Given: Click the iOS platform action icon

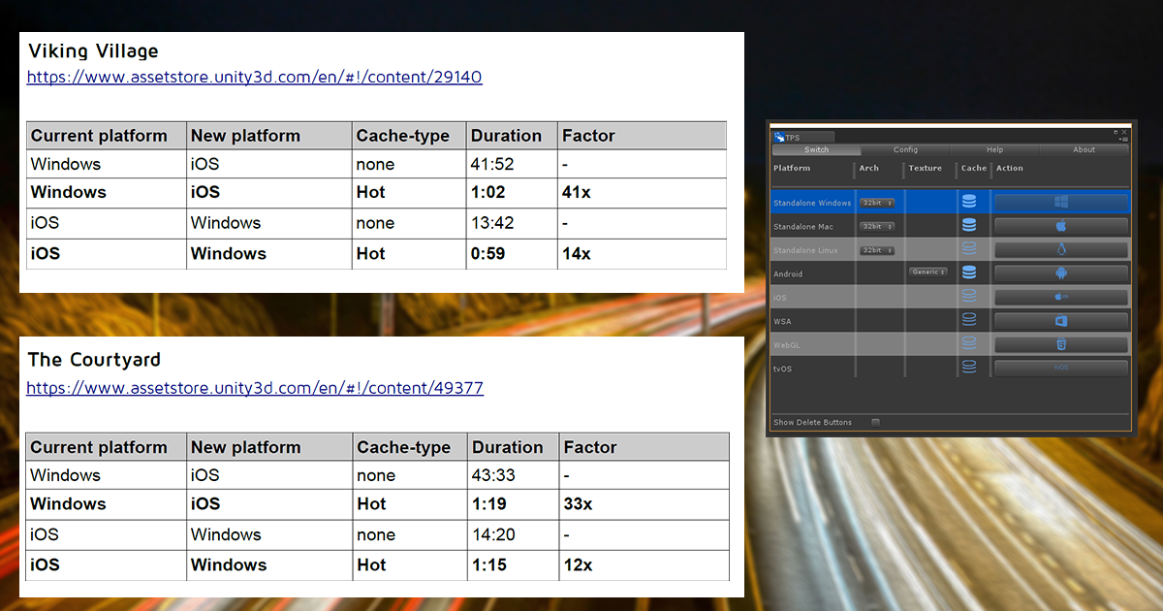Looking at the screenshot, I should click(1060, 298).
